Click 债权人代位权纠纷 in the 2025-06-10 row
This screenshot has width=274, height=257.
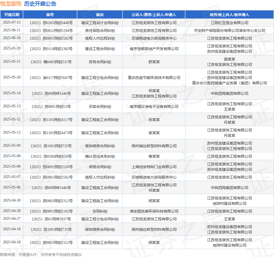(100, 38)
